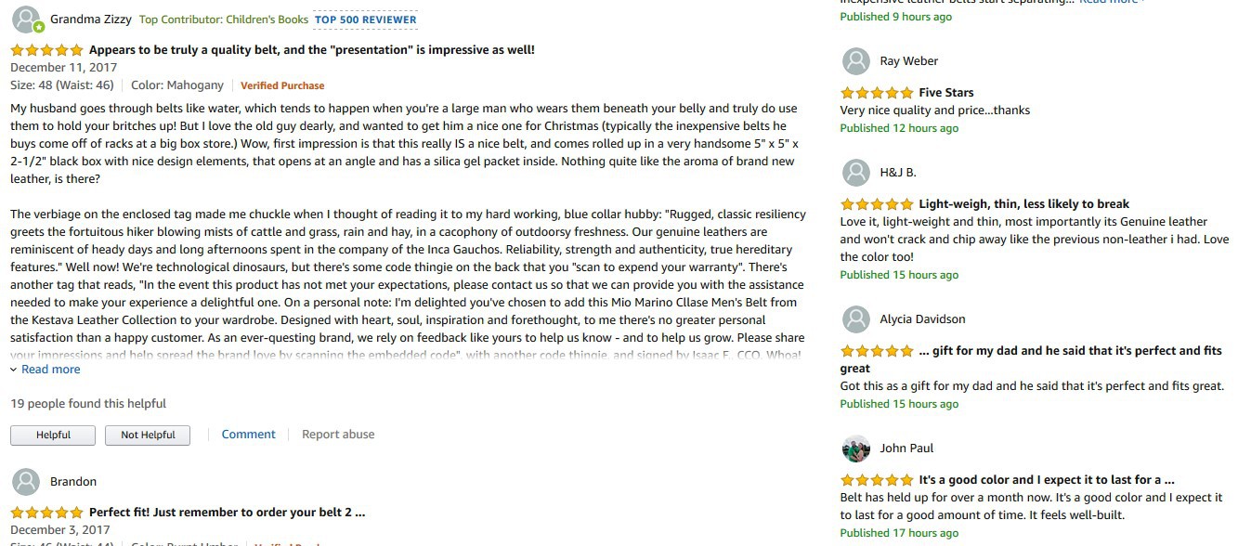Click H&J B.'s avatar icon
1238x546 pixels.
(x=855, y=173)
